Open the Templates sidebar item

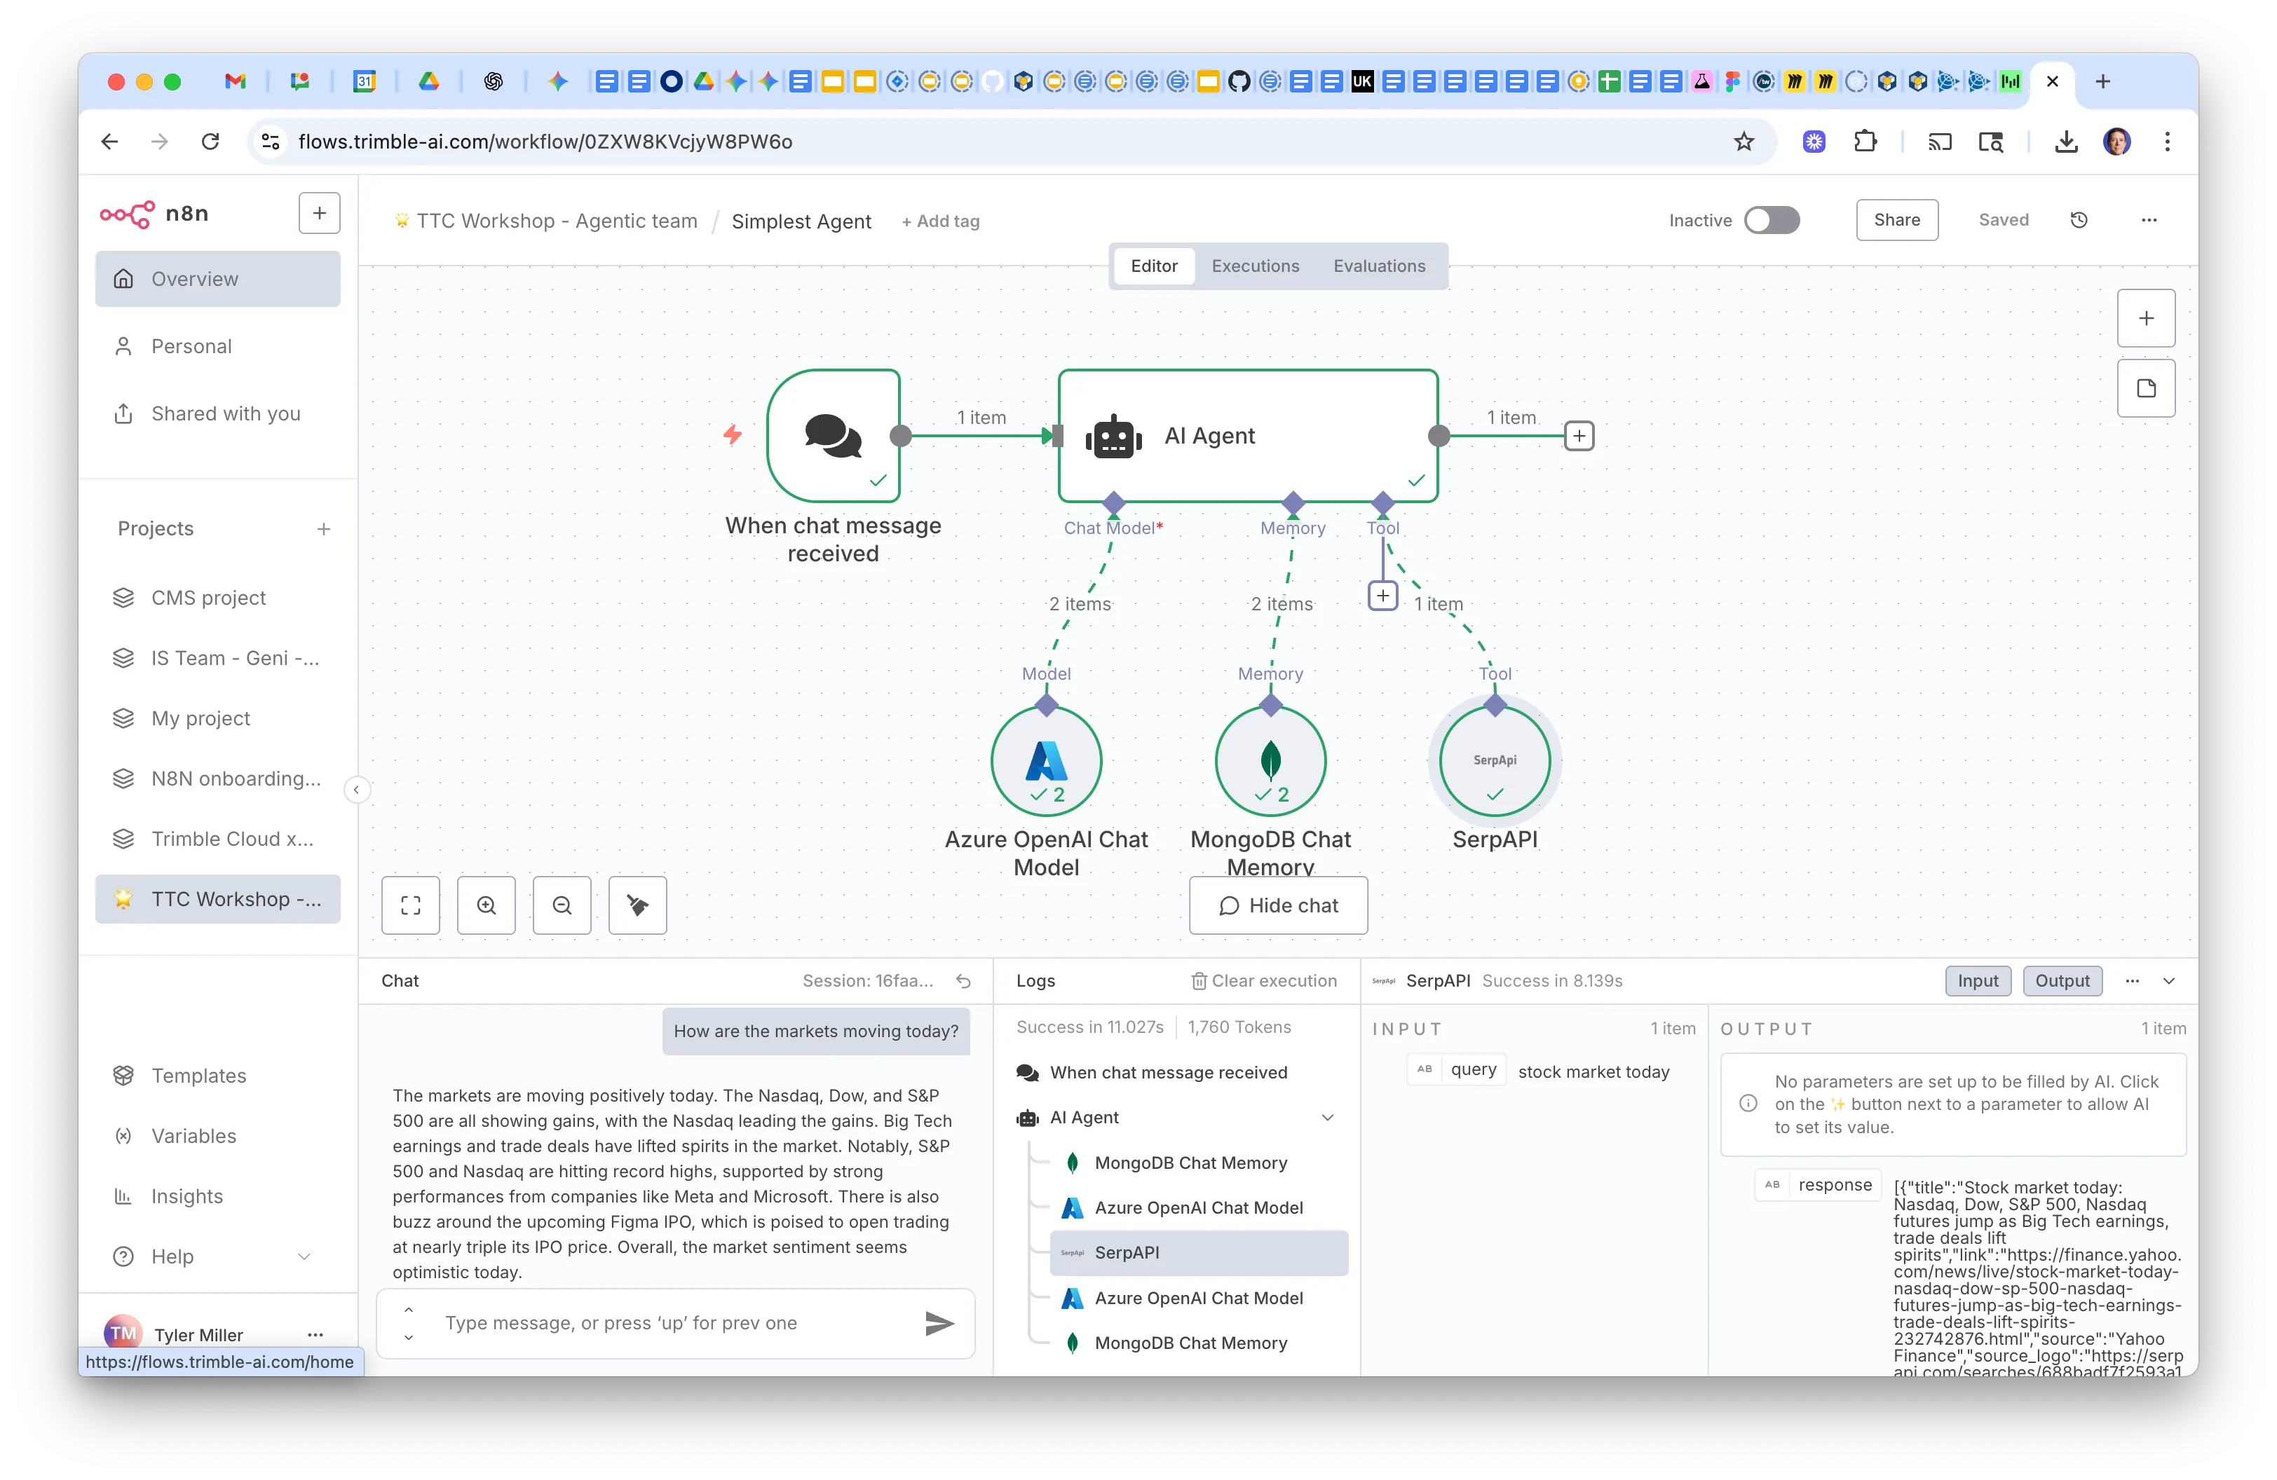[x=217, y=1076]
